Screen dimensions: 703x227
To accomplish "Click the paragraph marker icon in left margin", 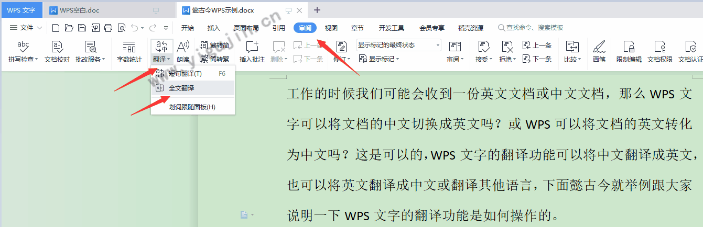I will [244, 214].
